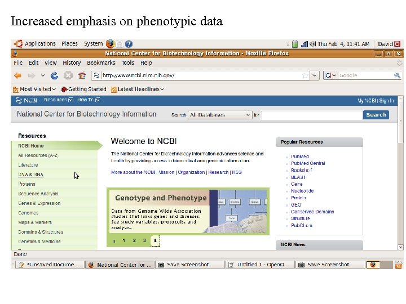Click the red power button next to David
Screen dimensions: 406x304
point(397,44)
